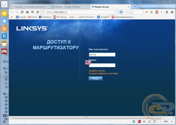Expand Links for Россия bookmarks folder

(87, 17)
